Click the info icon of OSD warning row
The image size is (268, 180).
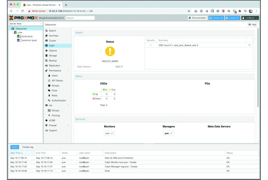(249, 45)
